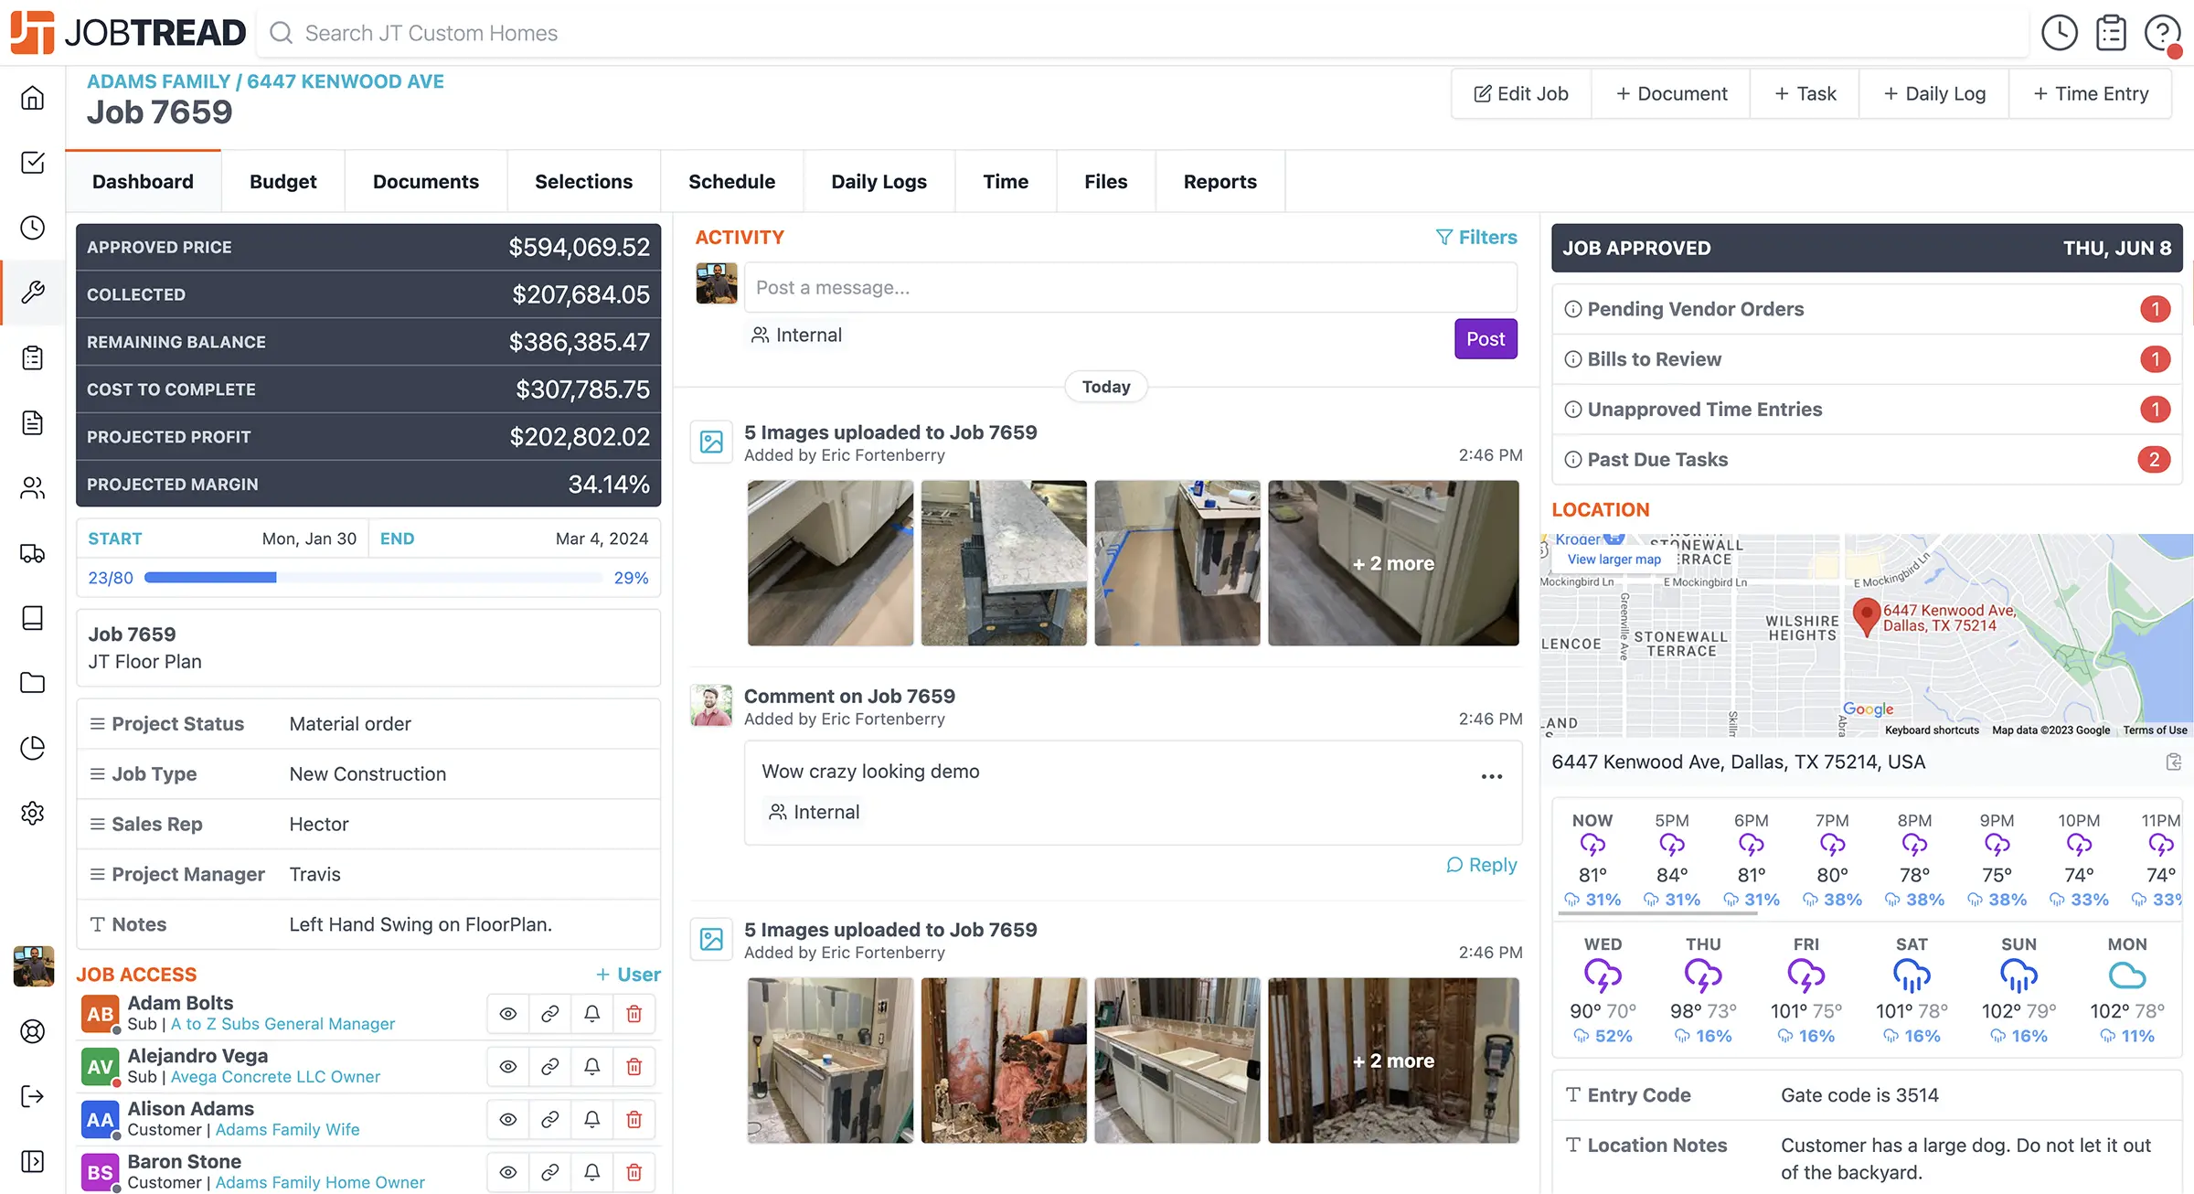Viewport: 2194px width, 1194px height.
Task: Switch to the Budget tab
Action: pyautogui.click(x=282, y=182)
